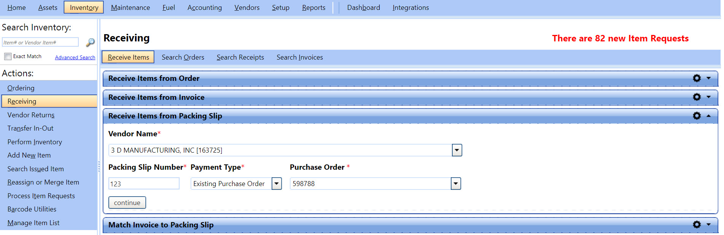
Task: Enable the Exact Match checkbox
Action: [x=8, y=57]
